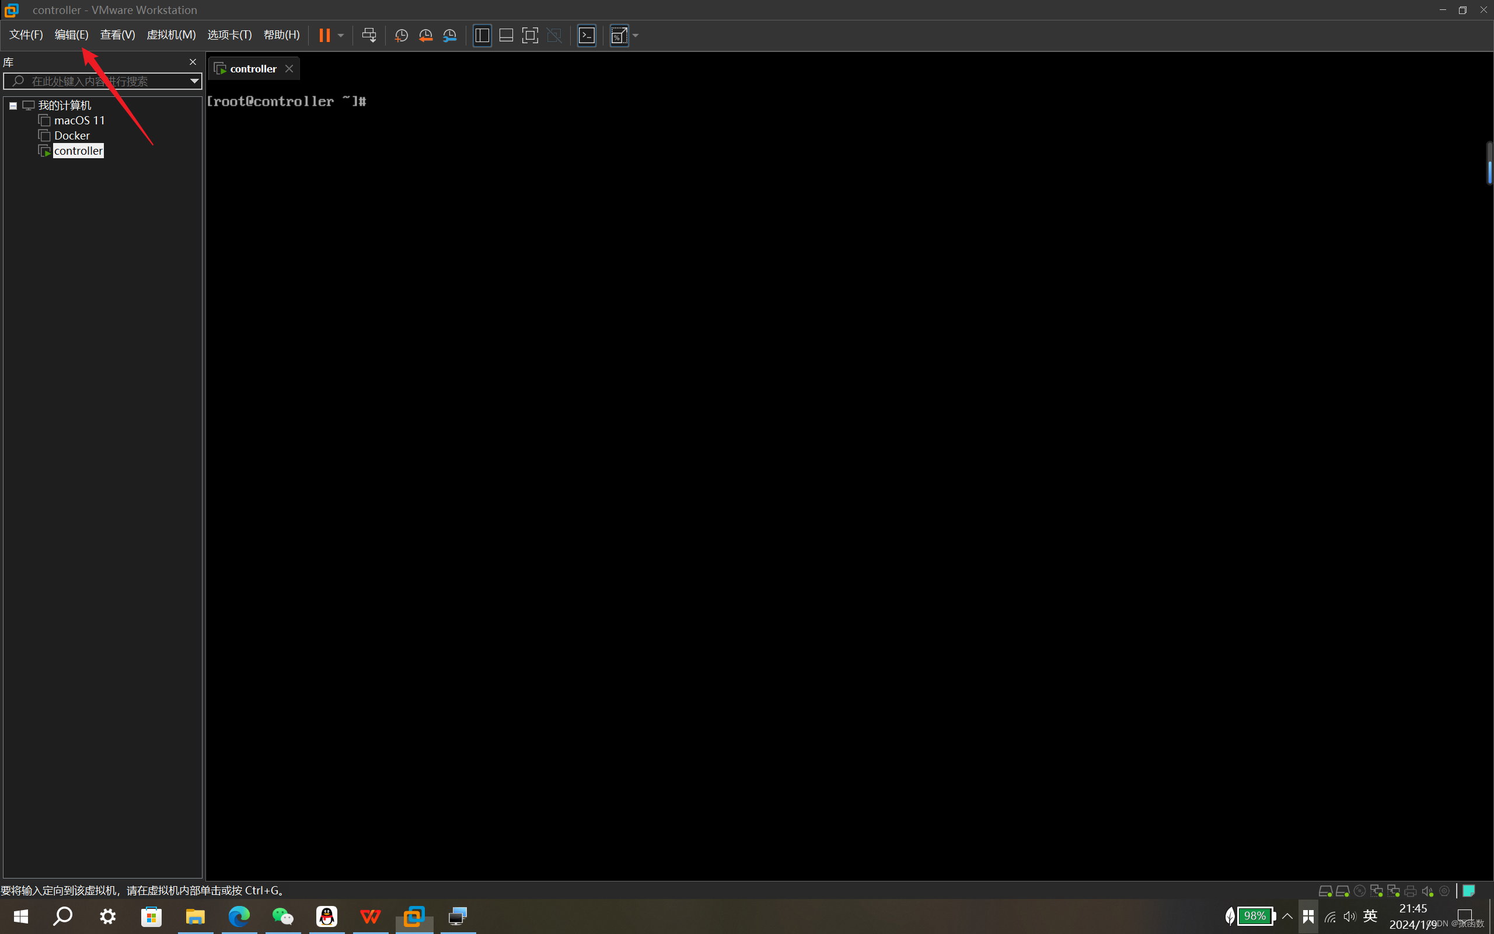
Task: Open the 查看(V) menu
Action: pos(117,34)
